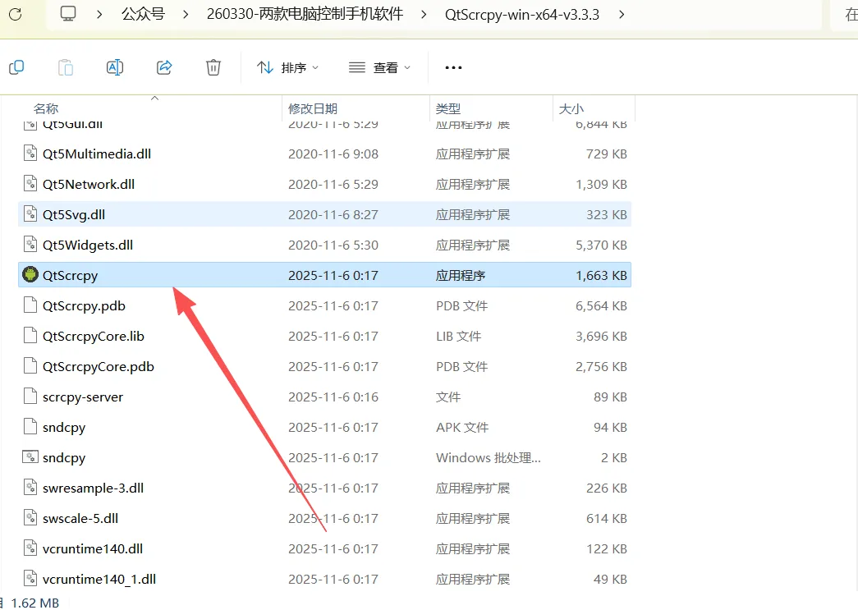Open the 排序 sort dropdown
Image resolution: width=858 pixels, height=610 pixels.
288,67
